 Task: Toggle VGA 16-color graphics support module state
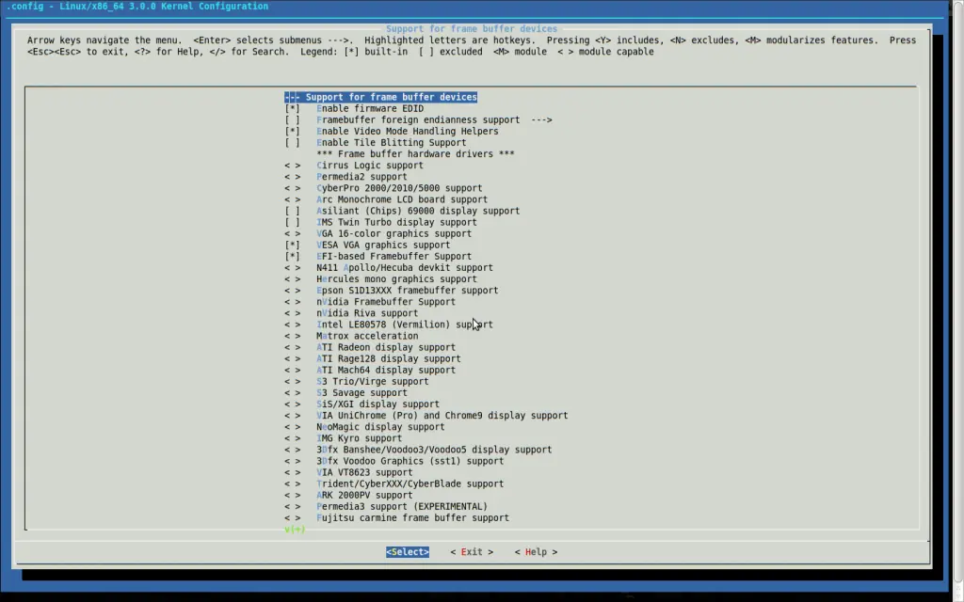[x=292, y=233]
